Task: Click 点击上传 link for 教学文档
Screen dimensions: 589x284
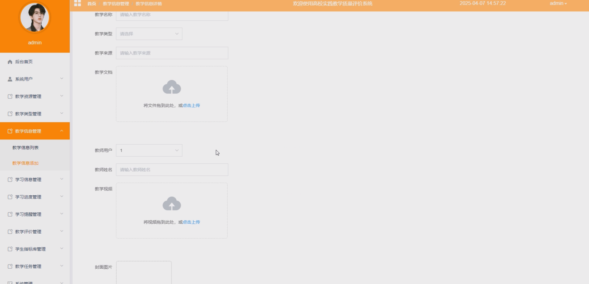Action: [x=191, y=105]
